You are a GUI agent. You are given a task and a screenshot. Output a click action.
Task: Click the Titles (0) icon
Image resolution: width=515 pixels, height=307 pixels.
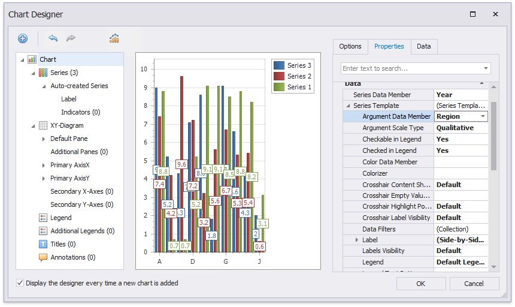click(43, 244)
